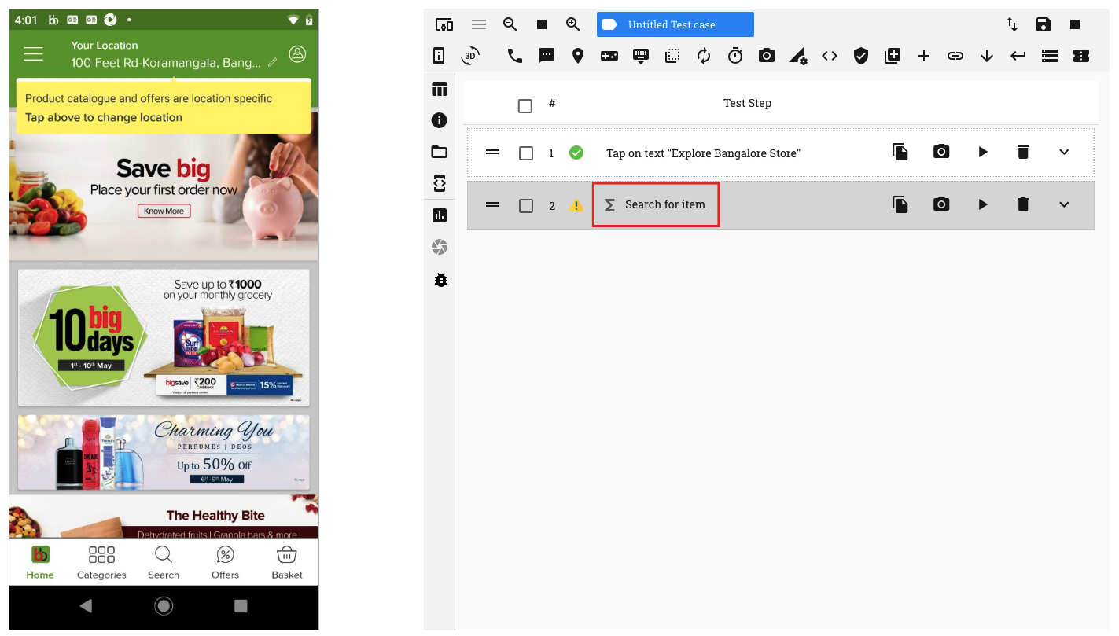Expand the chevron on step 1 row
The width and height of the screenshot is (1119, 636).
coord(1064,152)
